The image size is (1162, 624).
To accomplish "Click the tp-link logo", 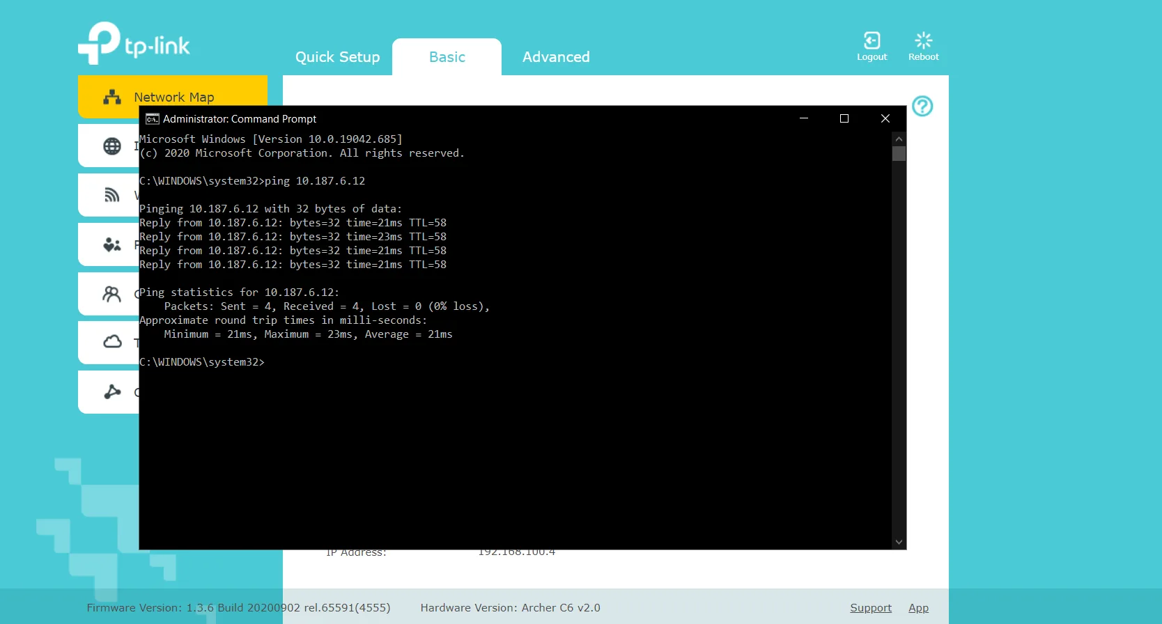I will pyautogui.click(x=134, y=43).
